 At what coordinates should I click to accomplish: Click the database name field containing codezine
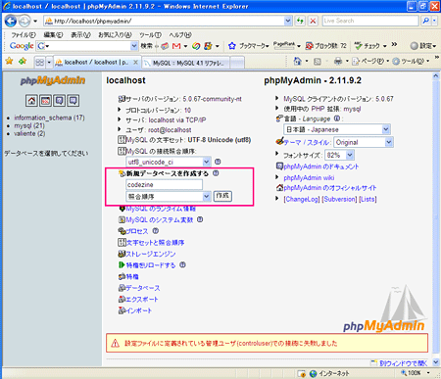tap(164, 185)
